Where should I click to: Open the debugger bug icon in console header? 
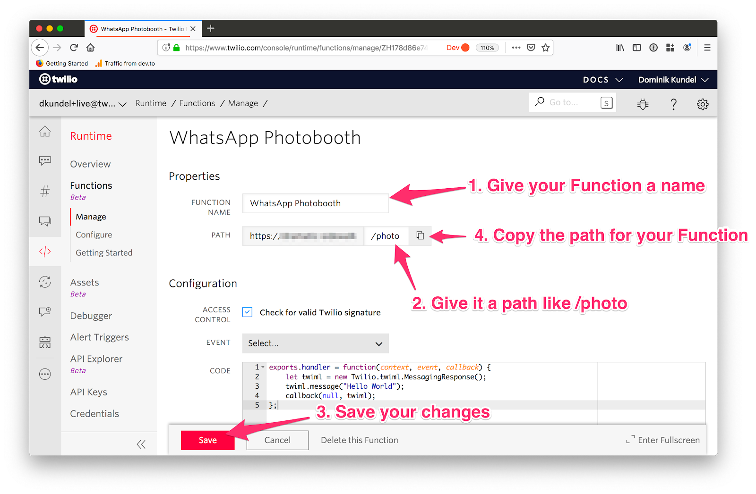tap(643, 104)
